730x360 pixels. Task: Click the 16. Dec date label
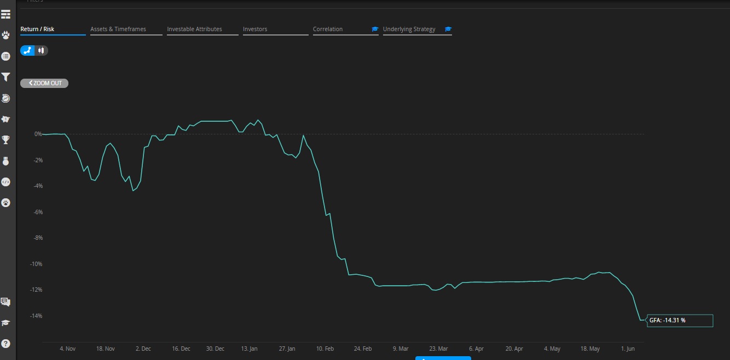[x=181, y=349]
